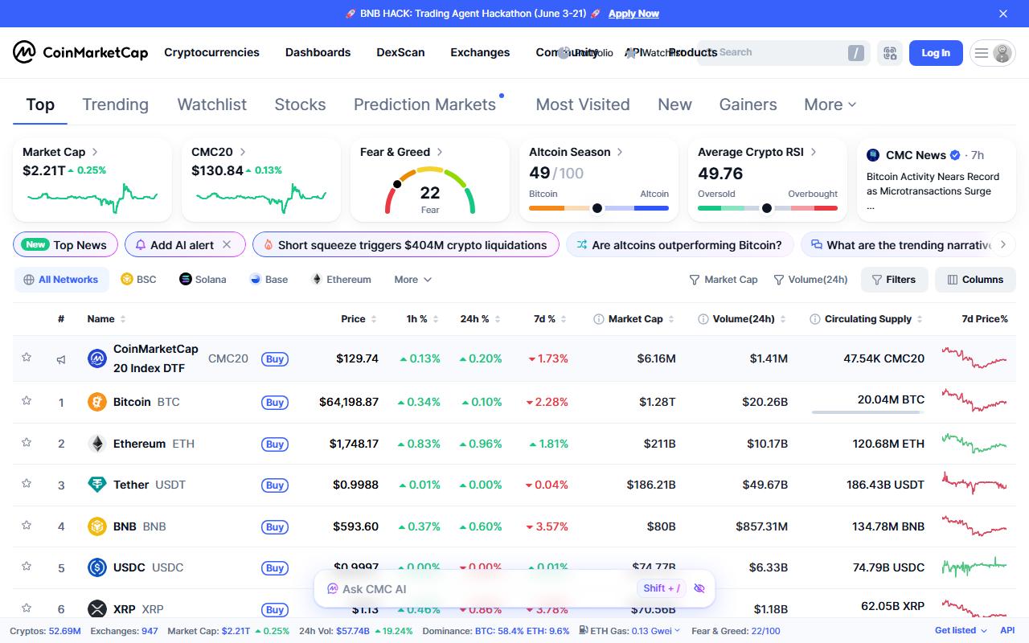Viewport: 1029px width, 643px height.
Task: Filter by the Solana network
Action: [x=203, y=280]
